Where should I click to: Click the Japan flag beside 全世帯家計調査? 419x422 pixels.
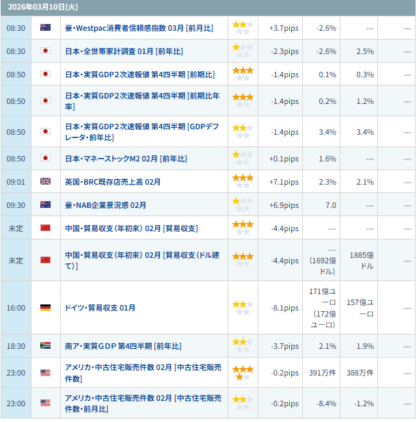(46, 51)
